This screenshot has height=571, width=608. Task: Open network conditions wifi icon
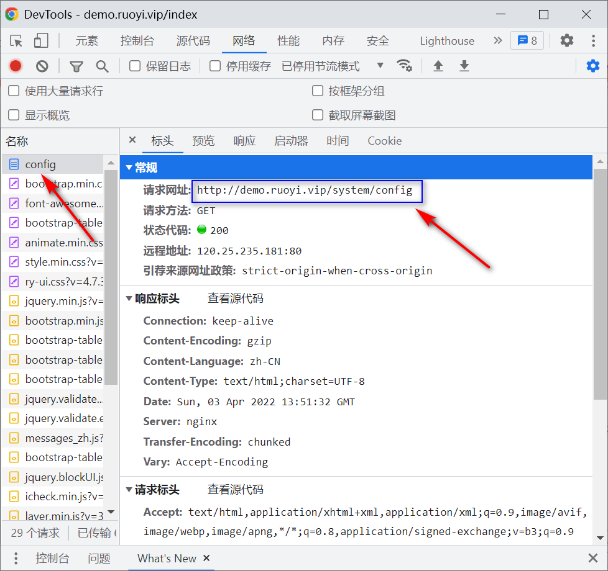[405, 66]
